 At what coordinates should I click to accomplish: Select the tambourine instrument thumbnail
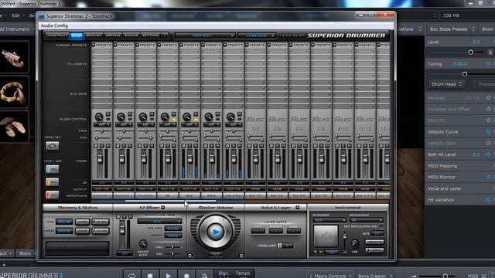[x=14, y=92]
